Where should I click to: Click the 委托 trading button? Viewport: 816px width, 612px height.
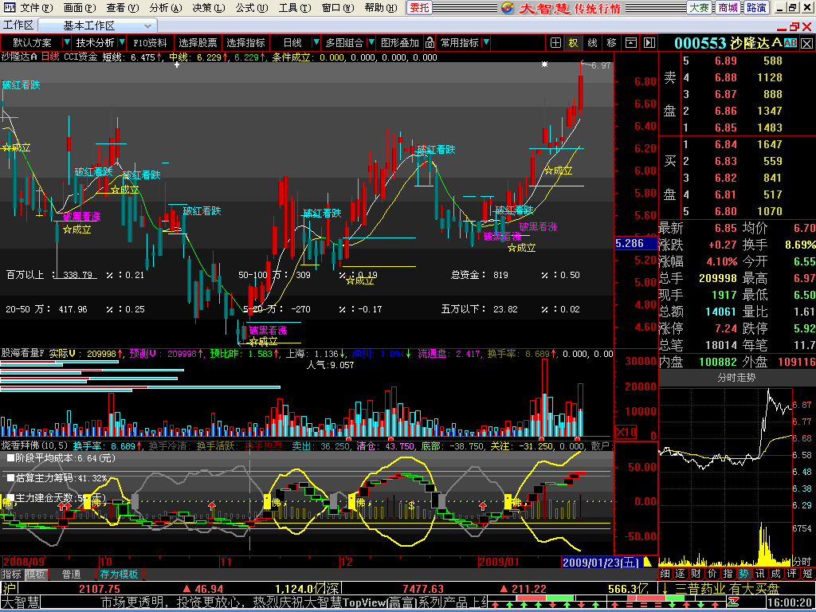pos(419,8)
